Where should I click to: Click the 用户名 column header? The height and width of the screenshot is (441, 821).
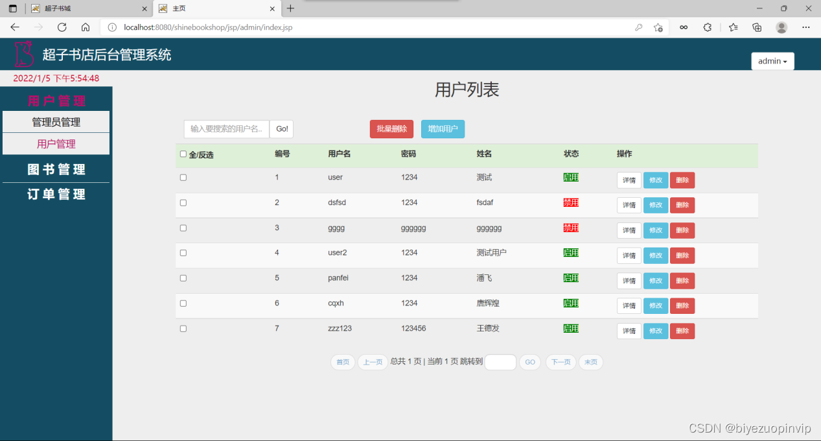340,154
